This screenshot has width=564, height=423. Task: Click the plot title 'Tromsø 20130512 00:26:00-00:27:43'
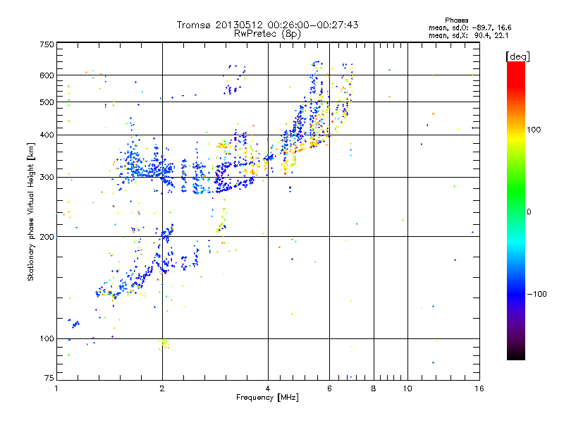267,25
